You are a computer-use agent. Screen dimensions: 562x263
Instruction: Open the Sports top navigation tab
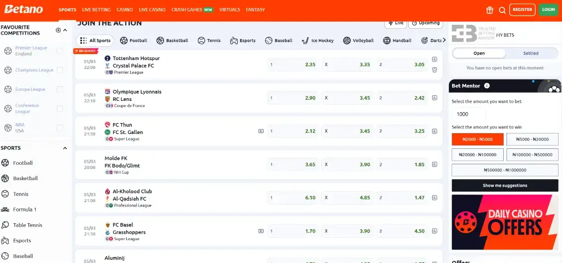pyautogui.click(x=67, y=9)
